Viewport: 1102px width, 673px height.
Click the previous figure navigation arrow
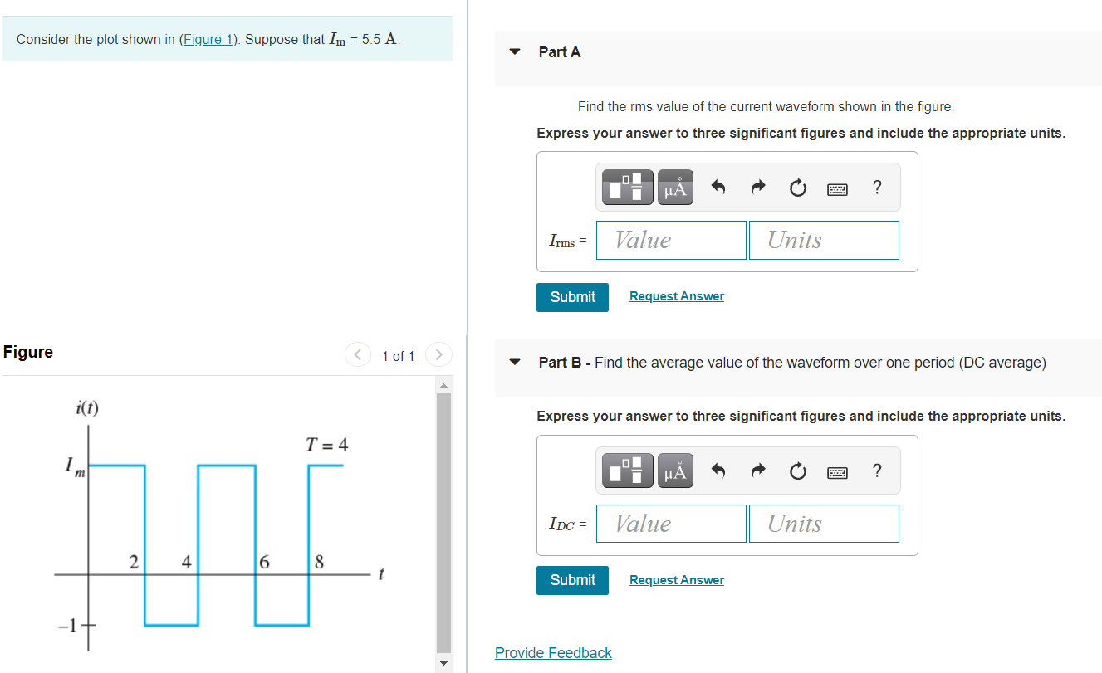(357, 354)
